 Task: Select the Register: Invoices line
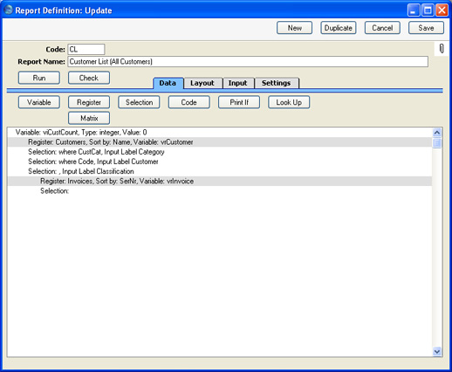pos(220,181)
